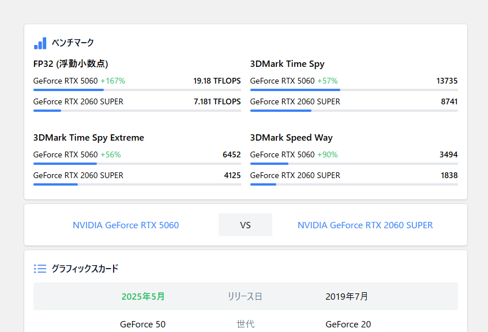Click the GeForce 20 generation value
Screen dimensions: 488x332
pyautogui.click(x=348, y=325)
